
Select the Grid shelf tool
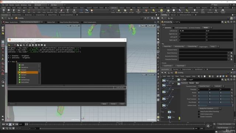click(x=24, y=11)
